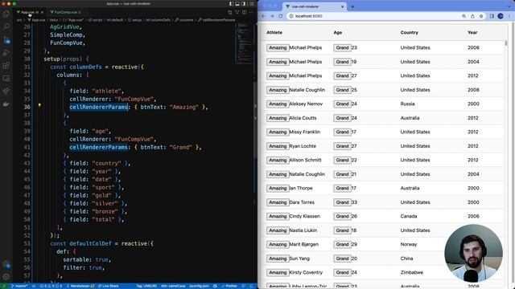Image resolution: width=515 pixels, height=289 pixels.
Task: Select 'cellRendererParams' in the breadcrumb path
Action: (216, 20)
